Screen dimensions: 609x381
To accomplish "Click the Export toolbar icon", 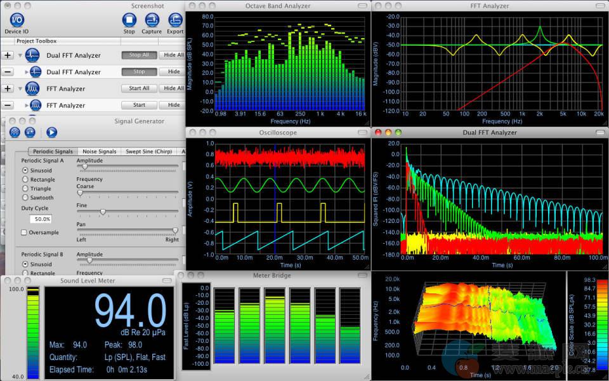I will pos(175,20).
